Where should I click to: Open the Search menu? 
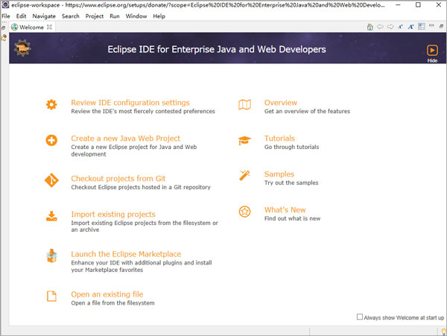pyautogui.click(x=71, y=16)
